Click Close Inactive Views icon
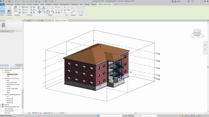Image resolution: width=209 pixels, height=117 pixels. tap(50, 1)
